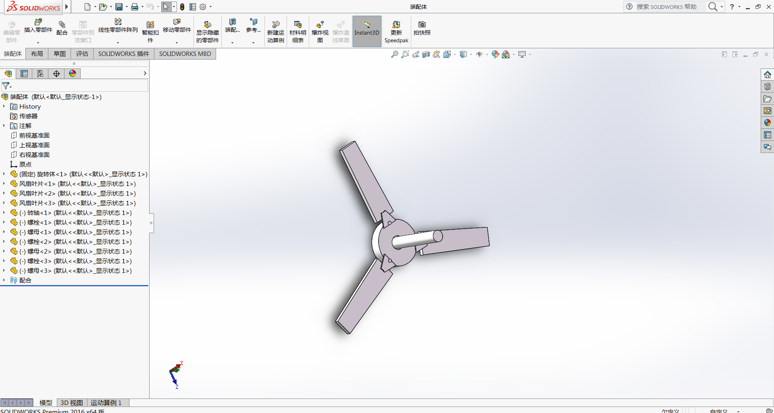Click the Rebuild traffic light icon
The width and height of the screenshot is (774, 413).
coord(182,7)
